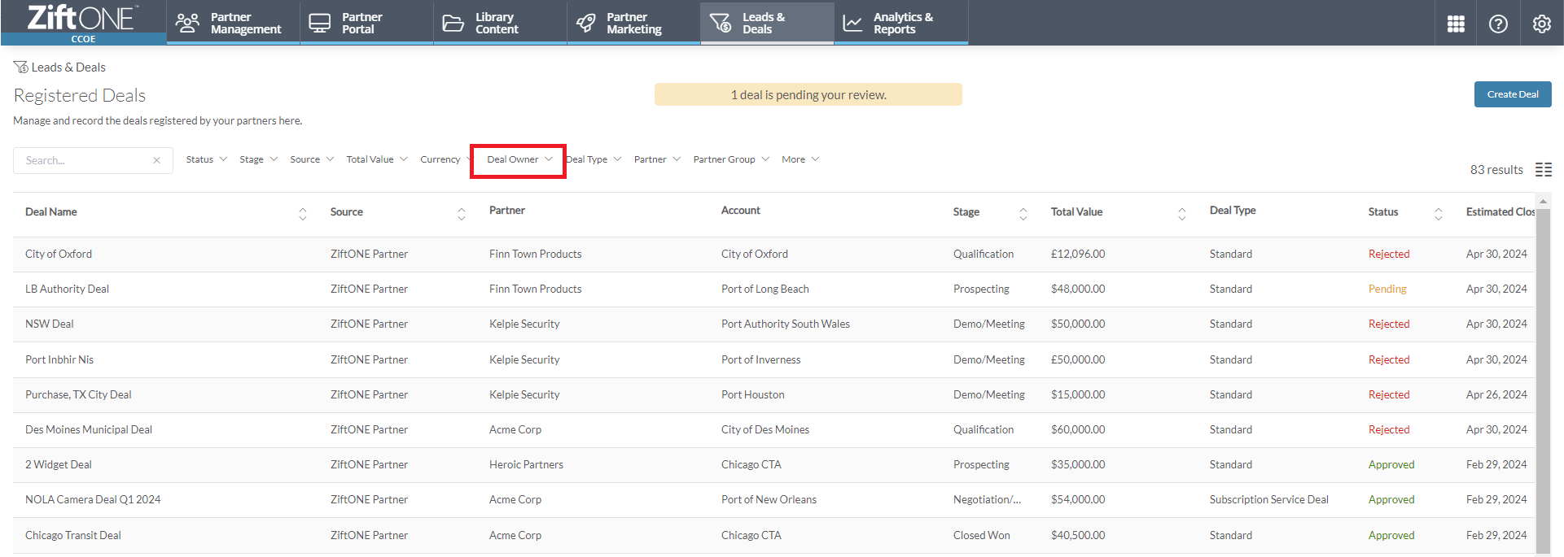Screen dimensions: 1564x557
Task: Expand the Stage filter dropdown
Action: (x=259, y=159)
